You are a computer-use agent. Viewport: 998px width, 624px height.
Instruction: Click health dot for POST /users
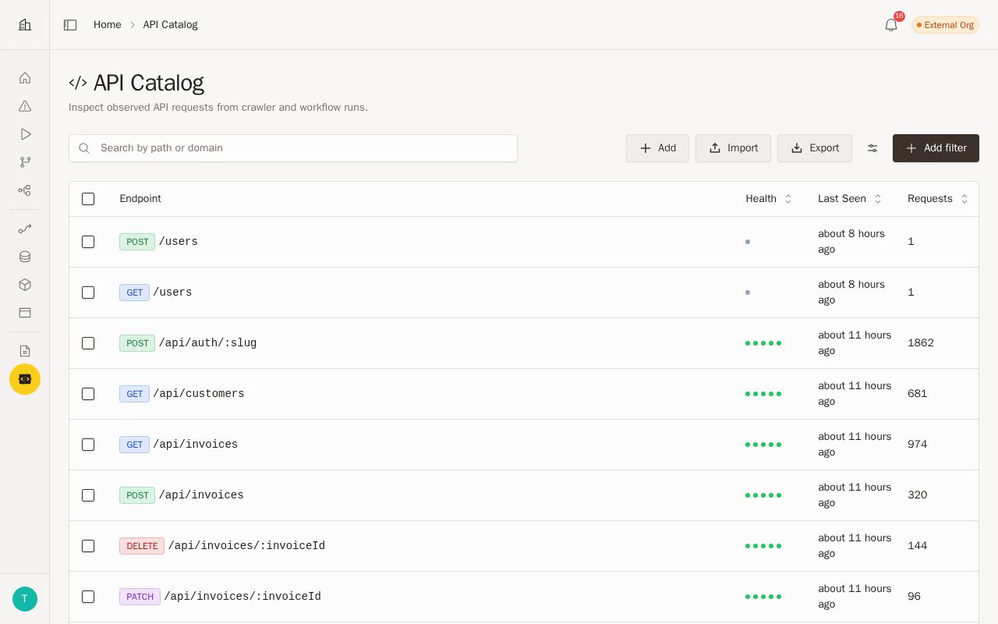click(x=748, y=242)
